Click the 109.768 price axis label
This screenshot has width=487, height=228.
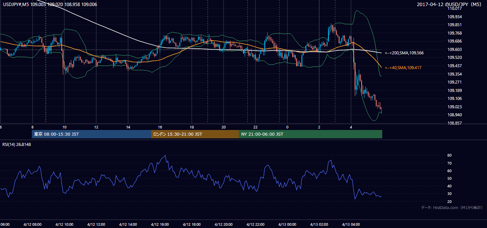455,33
